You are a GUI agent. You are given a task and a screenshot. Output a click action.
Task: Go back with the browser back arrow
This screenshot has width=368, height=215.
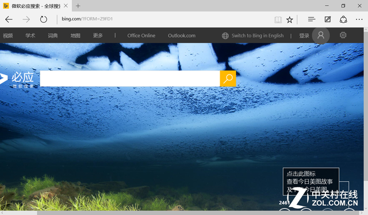tap(9, 19)
